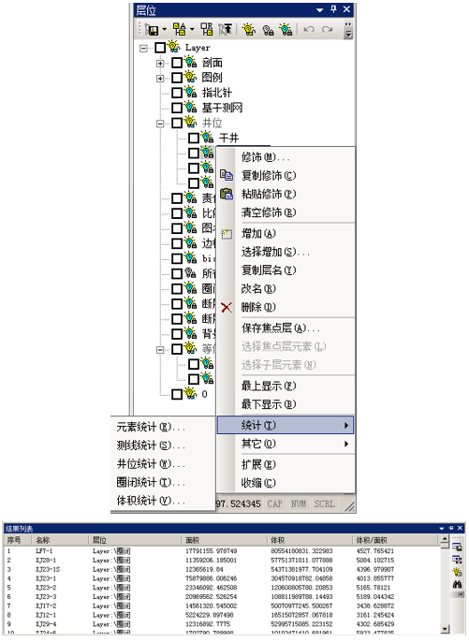Click the red X icon beside 删除

pyautogui.click(x=227, y=307)
